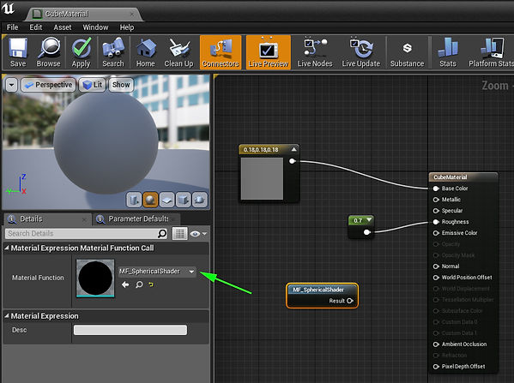Toggle Live Update
The image size is (514, 383).
[x=361, y=52]
